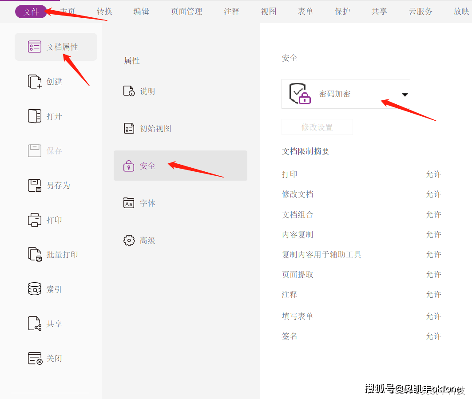Image resolution: width=472 pixels, height=399 pixels.
Task: Click the 打开 open file icon
Action: (34, 116)
